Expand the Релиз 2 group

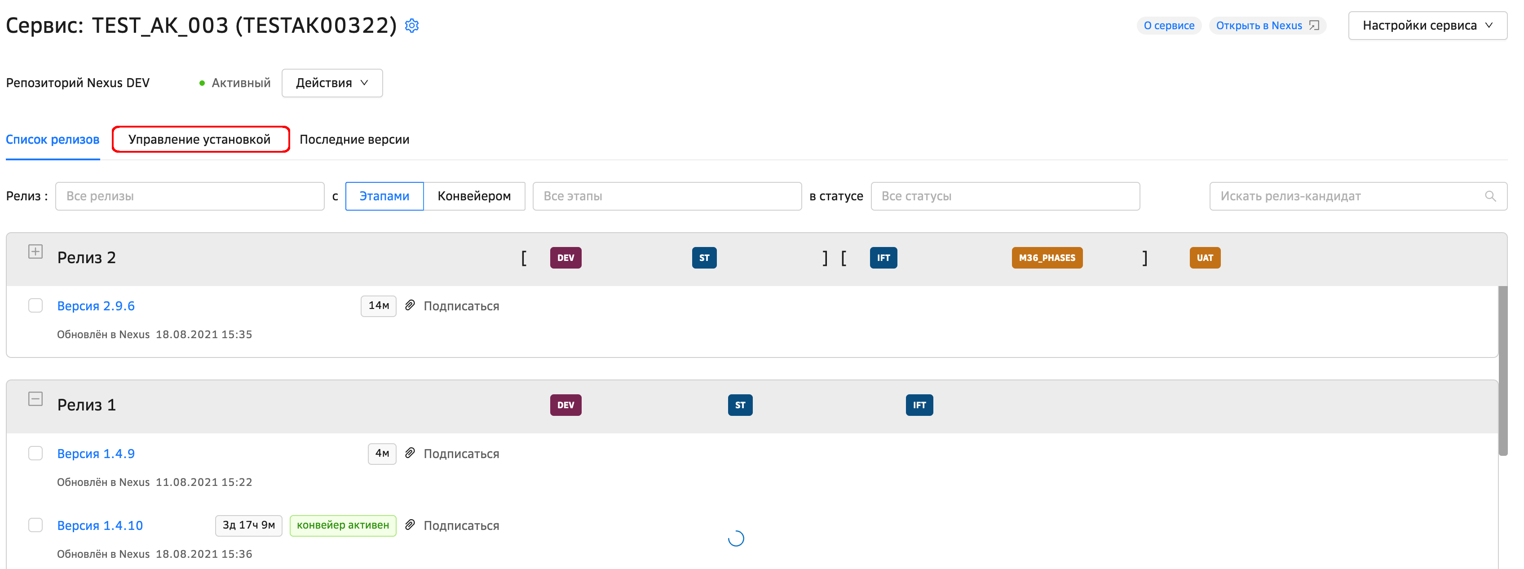click(x=35, y=251)
